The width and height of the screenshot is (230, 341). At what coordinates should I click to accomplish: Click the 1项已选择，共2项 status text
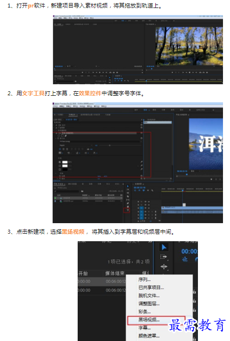pyautogui.click(x=129, y=262)
